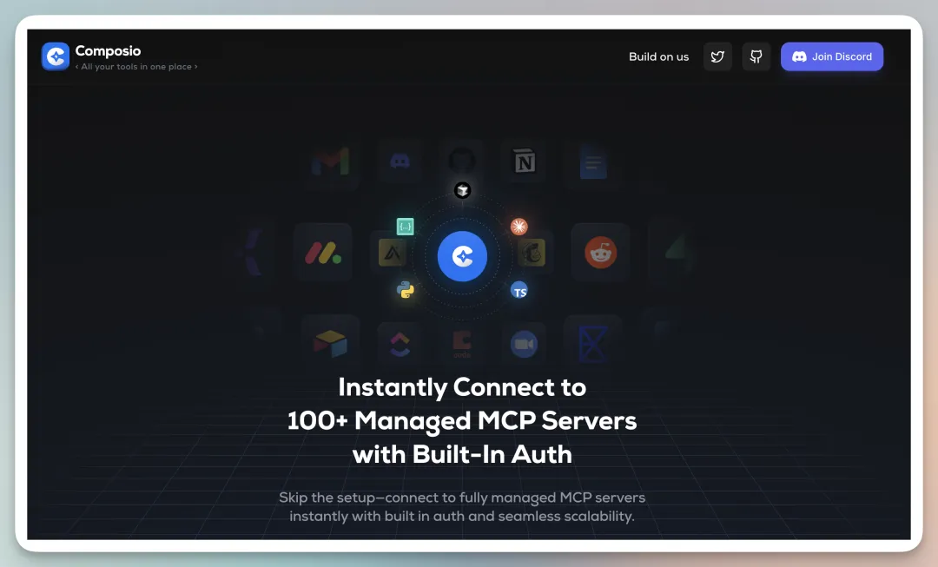Click the 'Instantly Connect to' headline line
This screenshot has width=938, height=567.
[462, 387]
